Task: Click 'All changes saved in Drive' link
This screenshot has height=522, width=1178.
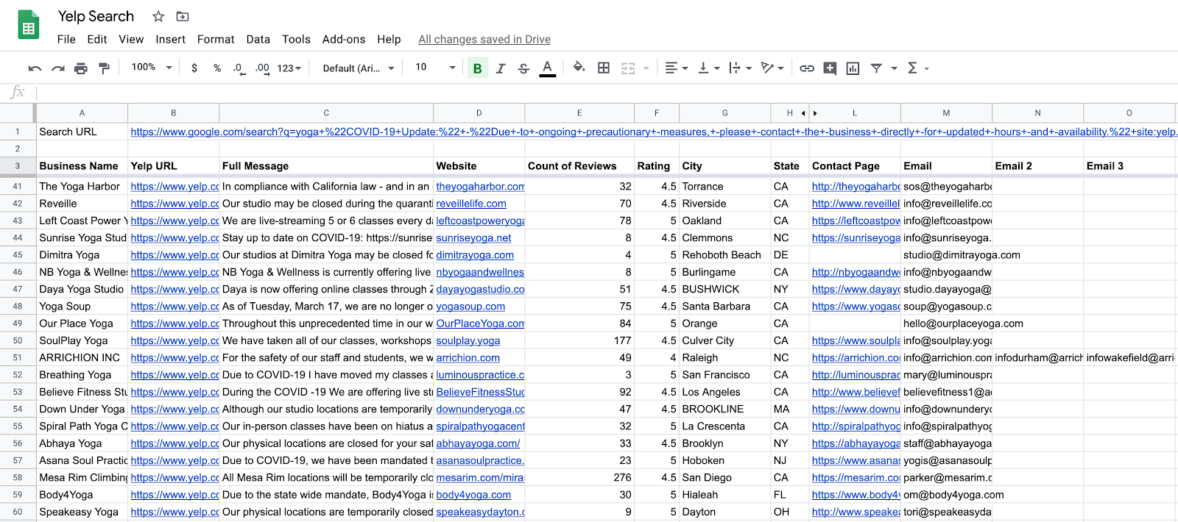Action: (x=484, y=40)
